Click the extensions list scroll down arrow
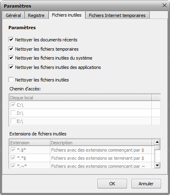 [x=157, y=165]
